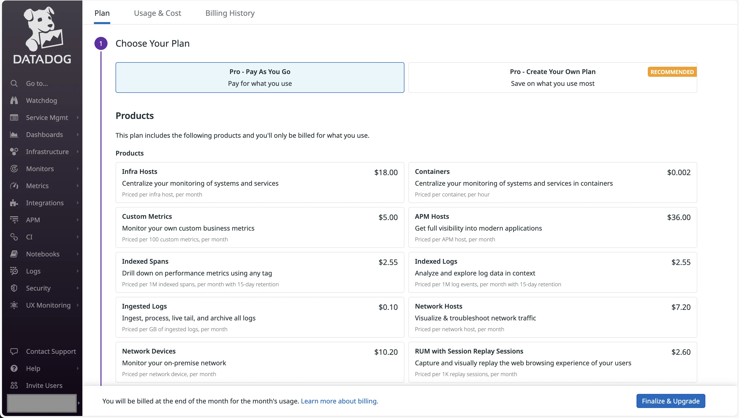Select the Pro - Create Your Own Plan option

552,77
